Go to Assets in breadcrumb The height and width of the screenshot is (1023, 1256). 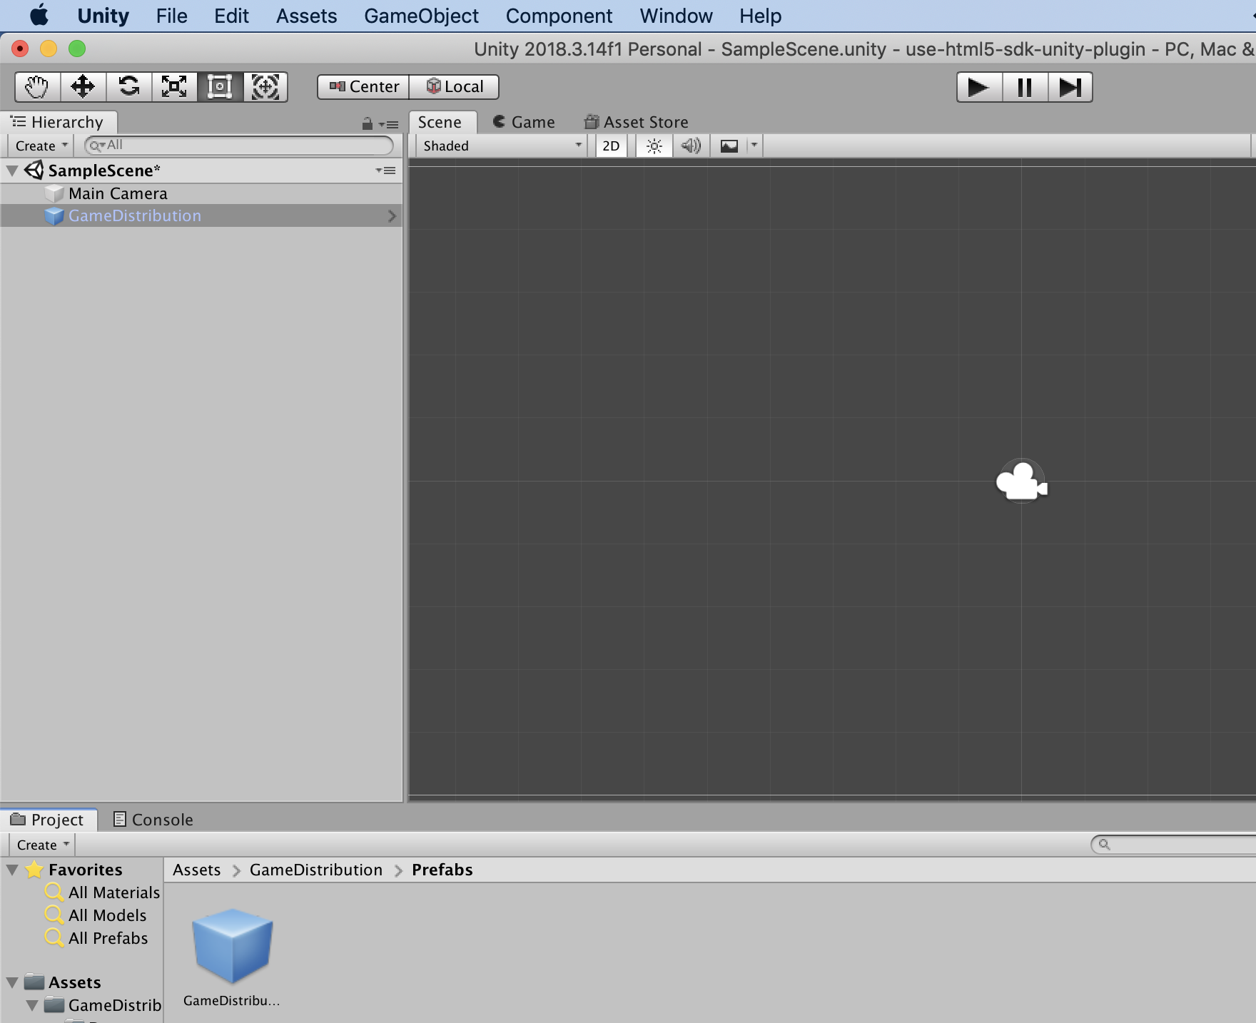point(196,870)
